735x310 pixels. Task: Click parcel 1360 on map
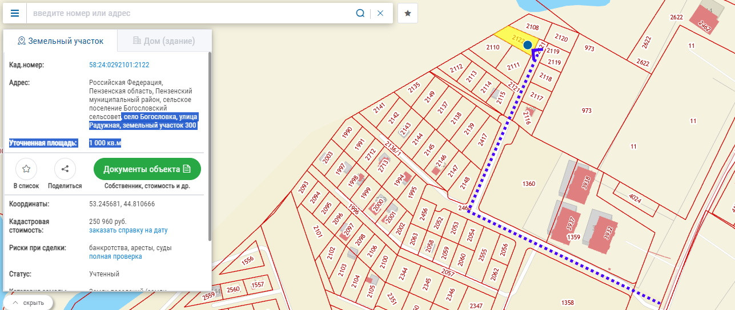pos(529,183)
